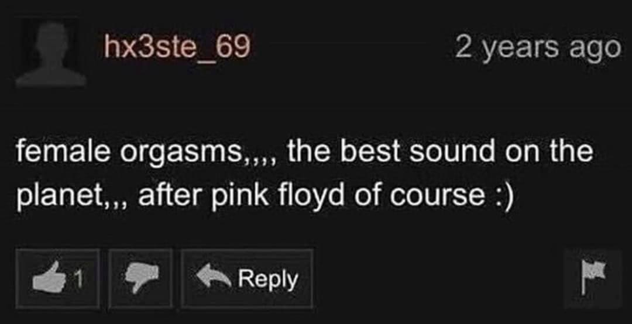Flag this comment as inappropriate
This screenshot has width=632, height=324.
point(593,279)
